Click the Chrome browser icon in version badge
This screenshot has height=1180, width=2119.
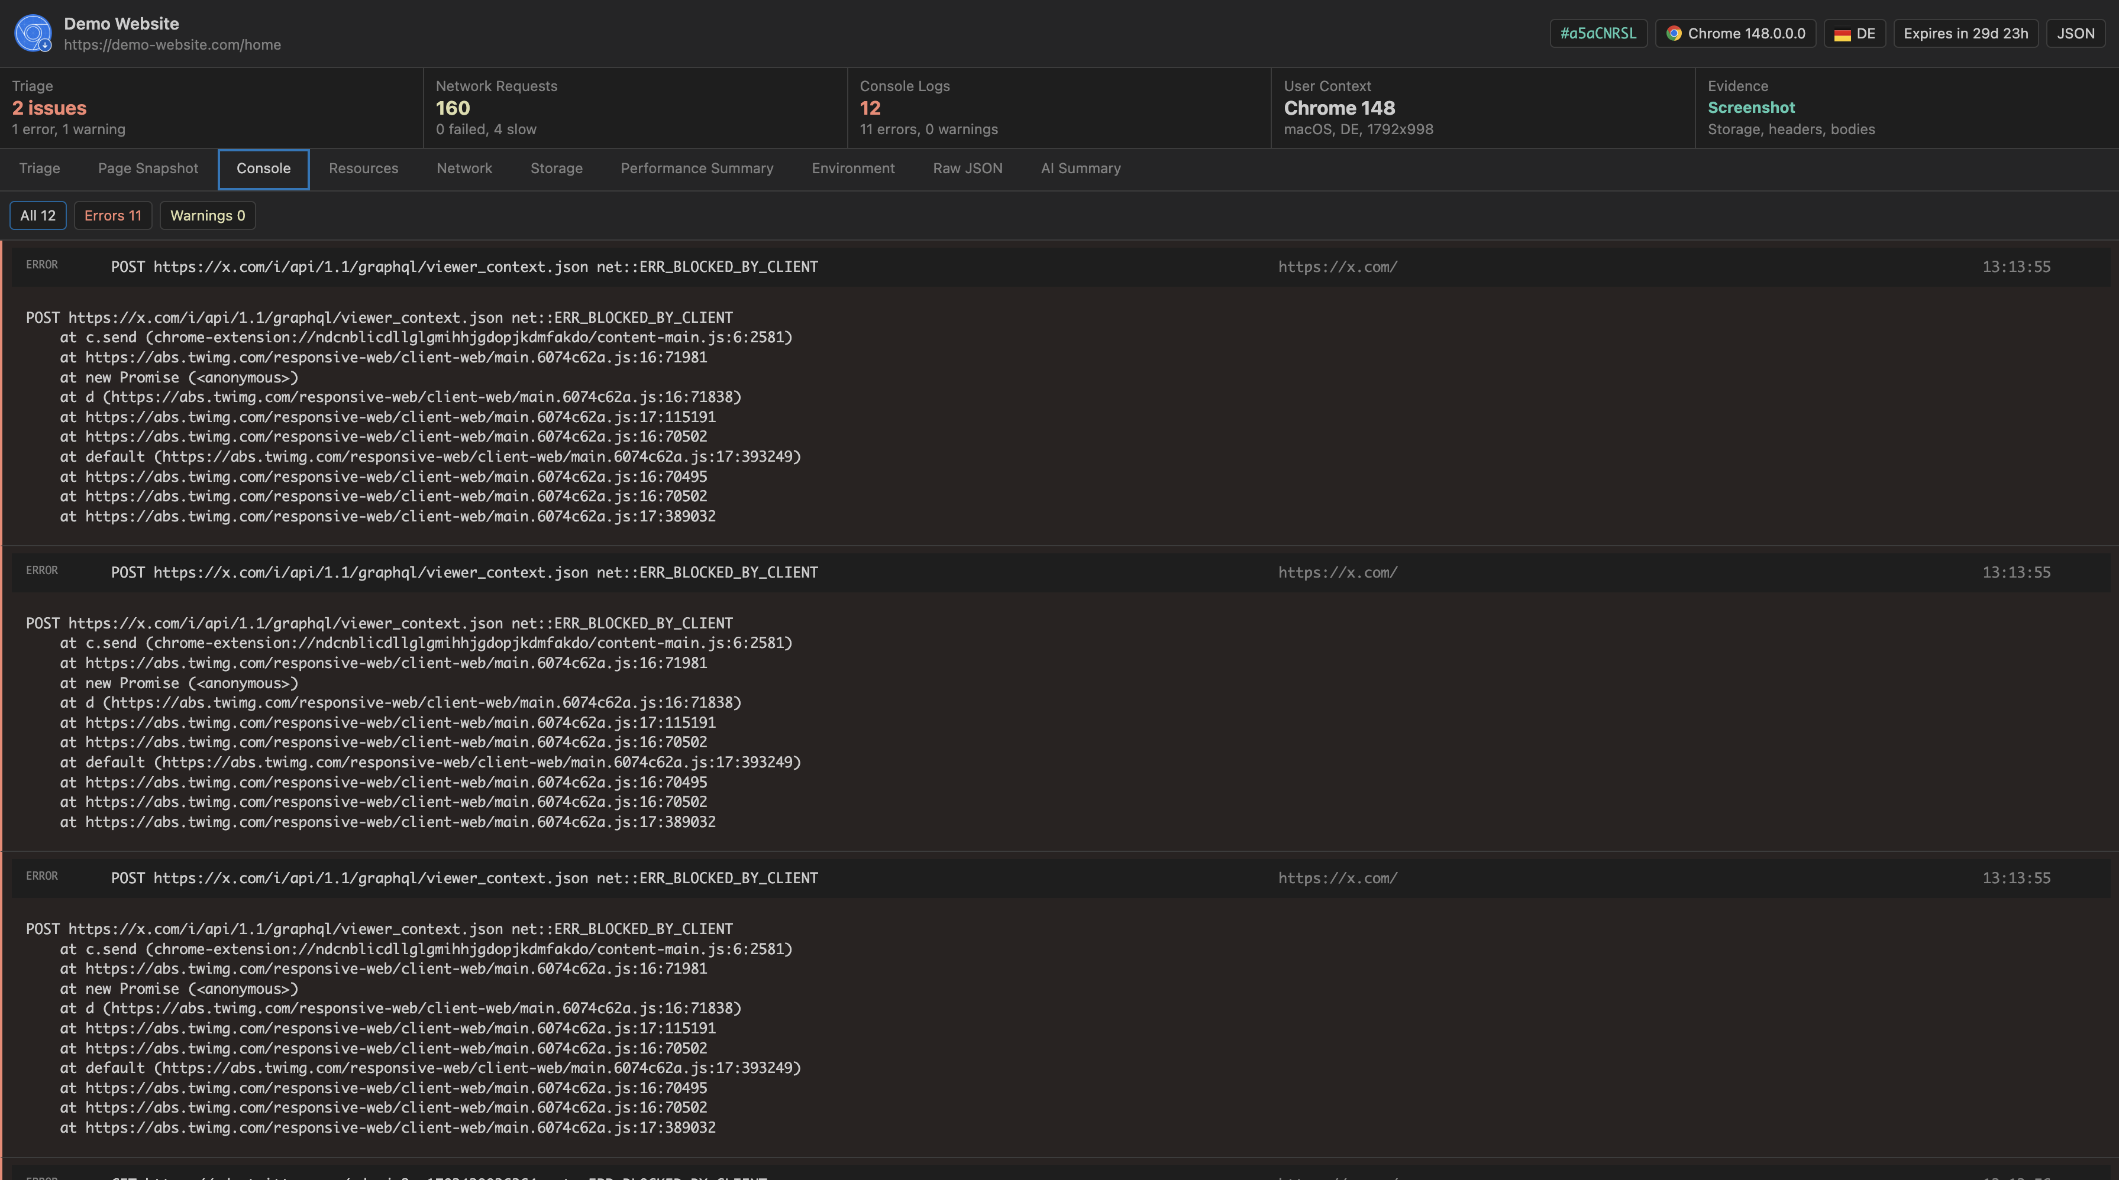click(x=1673, y=34)
